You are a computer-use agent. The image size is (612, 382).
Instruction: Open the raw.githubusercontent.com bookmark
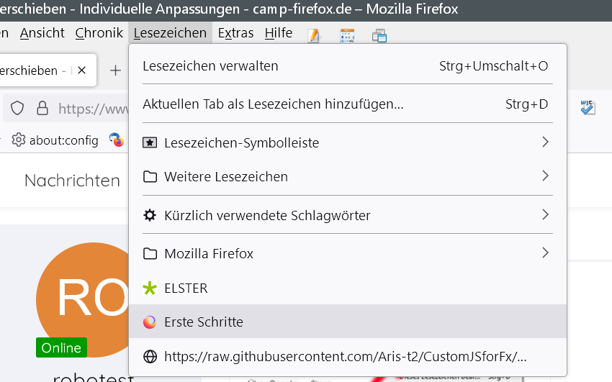click(x=346, y=356)
